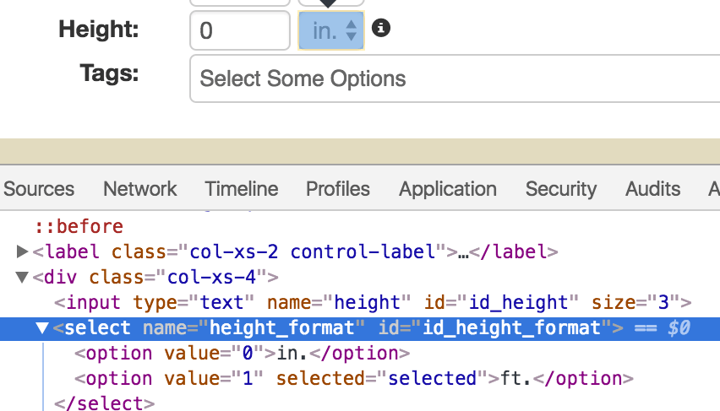This screenshot has width=720, height=411.
Task: Expand the label col-xs-2 control-label node
Action: [x=23, y=251]
